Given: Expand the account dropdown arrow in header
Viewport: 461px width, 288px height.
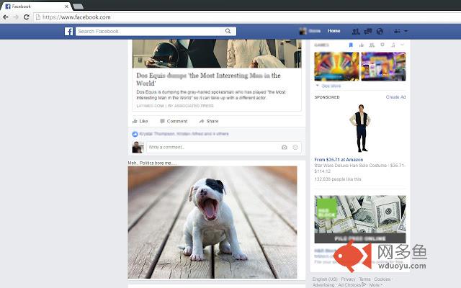Looking at the screenshot, I should 406,31.
